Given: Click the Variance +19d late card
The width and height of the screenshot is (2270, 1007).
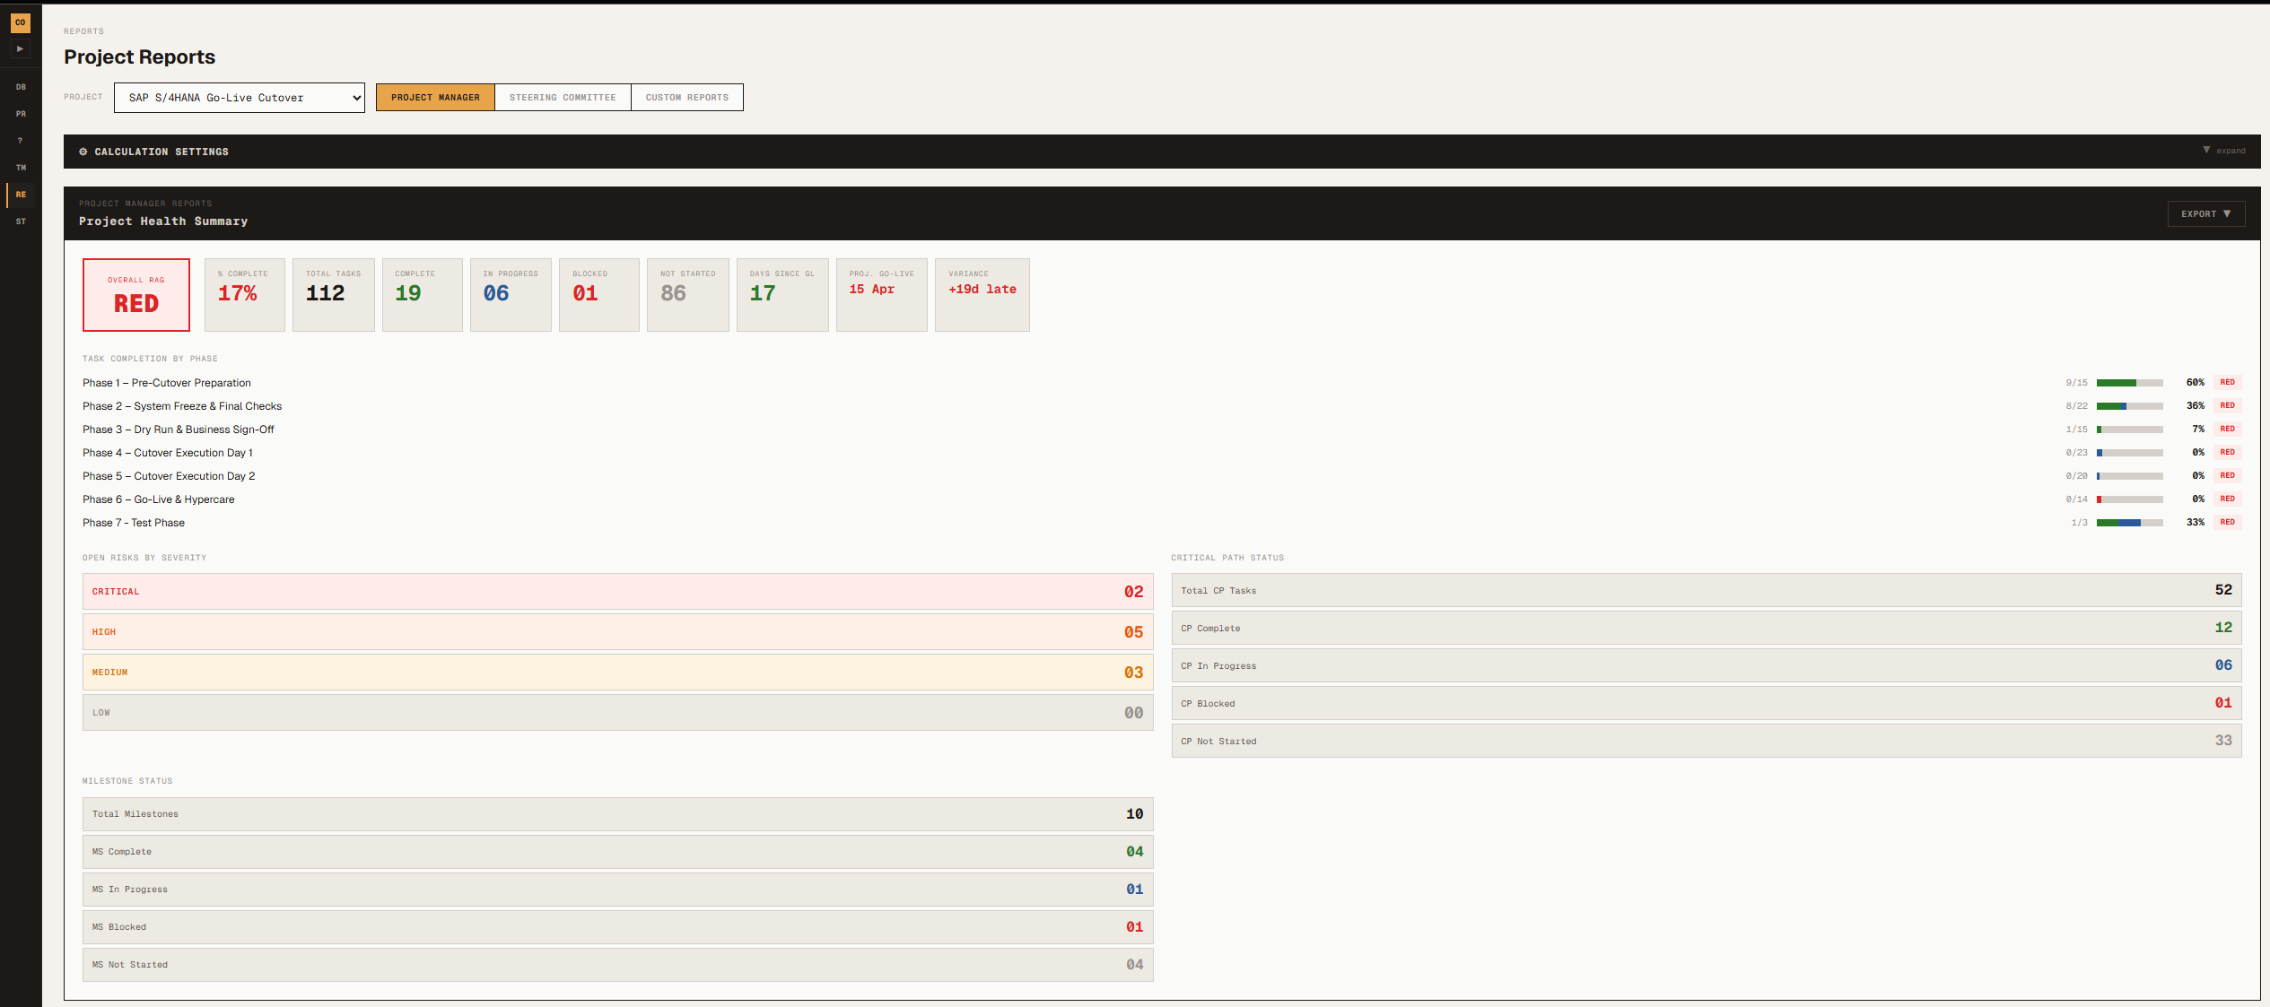Looking at the screenshot, I should (982, 295).
